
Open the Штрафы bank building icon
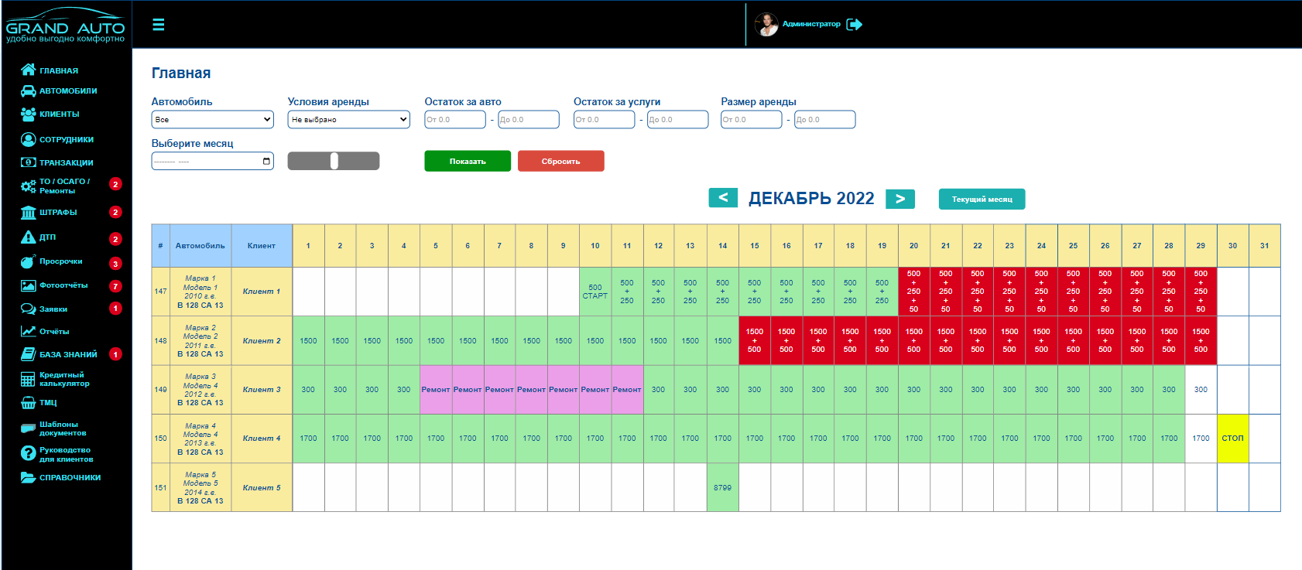[x=28, y=212]
